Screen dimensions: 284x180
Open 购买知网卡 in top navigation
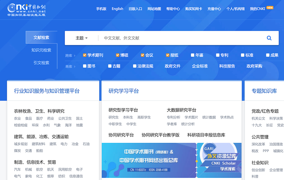(x=194, y=9)
